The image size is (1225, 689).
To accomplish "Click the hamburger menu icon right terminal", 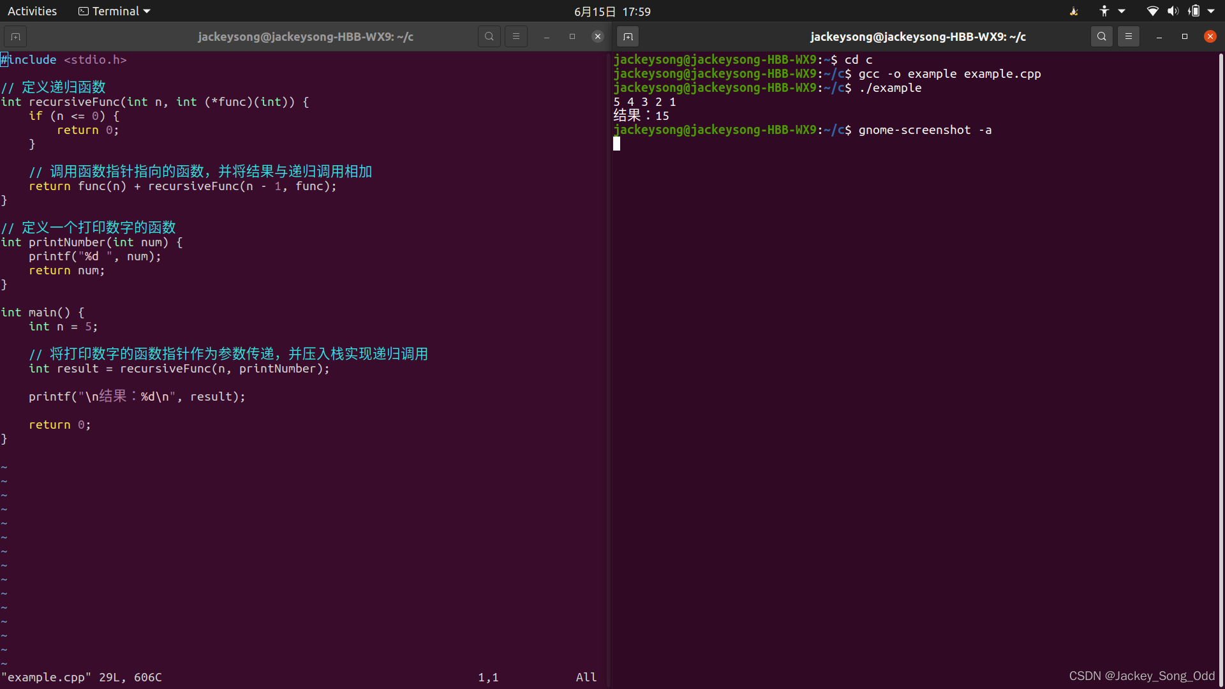I will tap(1127, 36).
